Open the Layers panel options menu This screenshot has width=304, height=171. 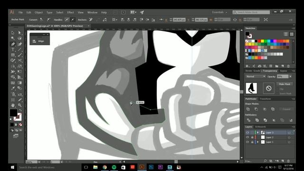pos(293,127)
